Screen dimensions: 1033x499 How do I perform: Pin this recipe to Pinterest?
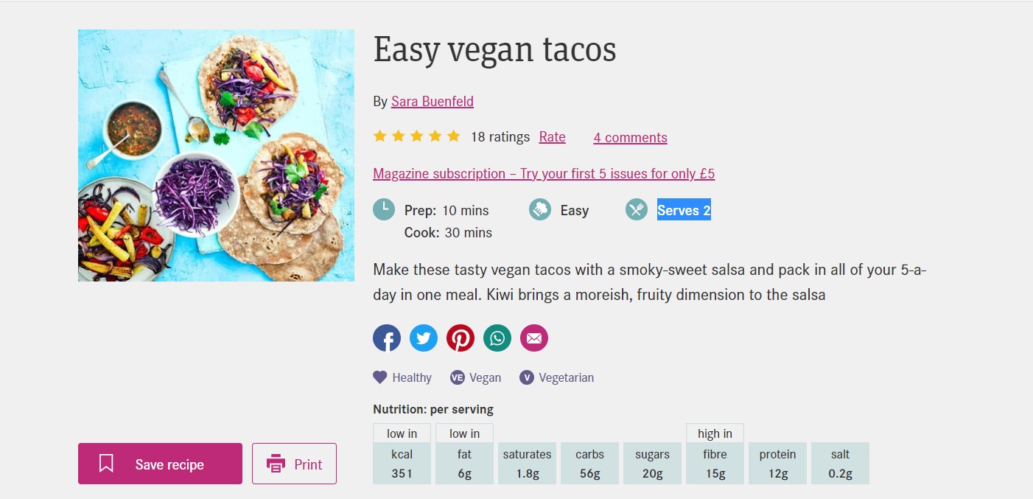(x=461, y=338)
